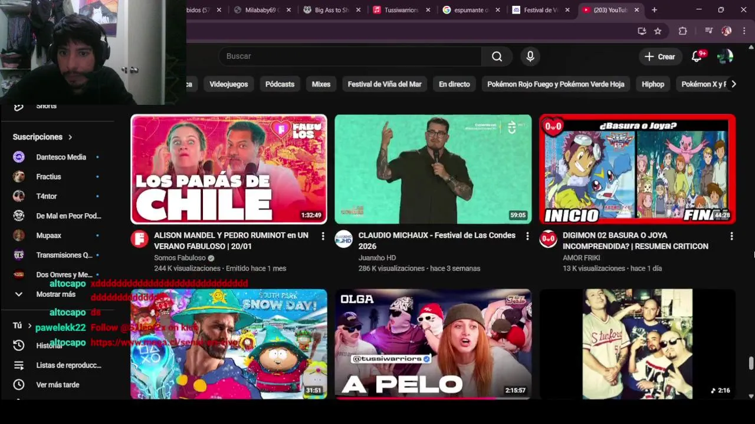The width and height of the screenshot is (755, 424).
Task: Open Mupaax subscription avatar
Action: coord(19,236)
